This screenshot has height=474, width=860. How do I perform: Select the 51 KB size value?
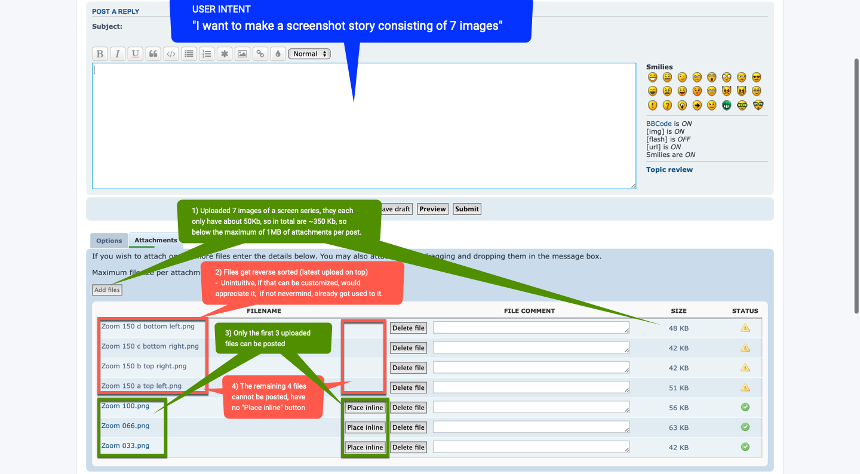pyautogui.click(x=678, y=388)
